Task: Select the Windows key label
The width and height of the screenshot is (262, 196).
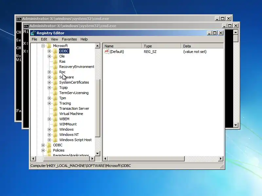Action: pyautogui.click(x=66, y=129)
